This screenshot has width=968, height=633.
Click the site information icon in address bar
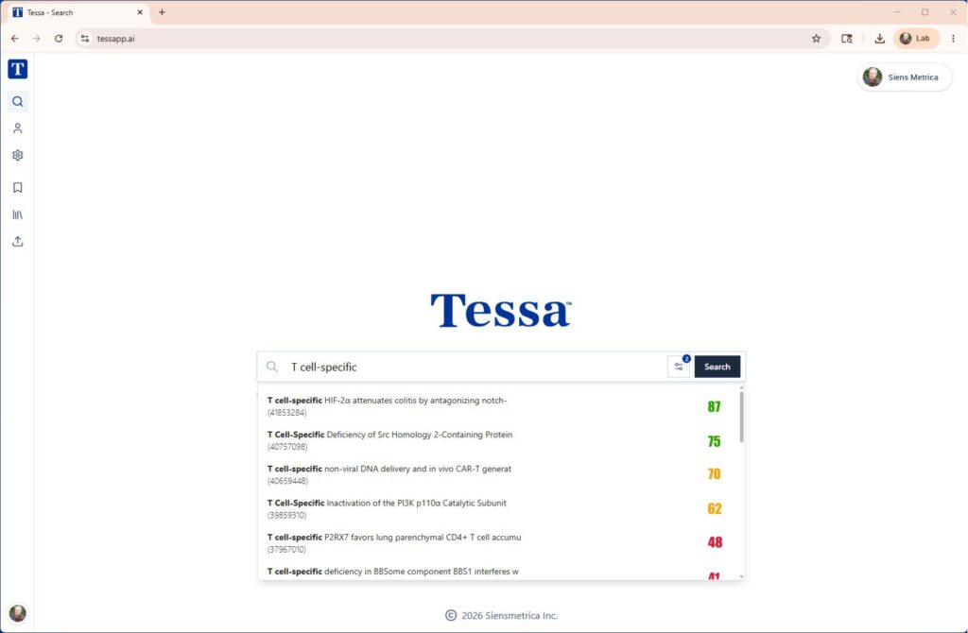coord(85,38)
